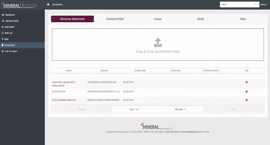Open the Demo user menu at top right
This screenshot has width=270, height=145.
point(264,4)
